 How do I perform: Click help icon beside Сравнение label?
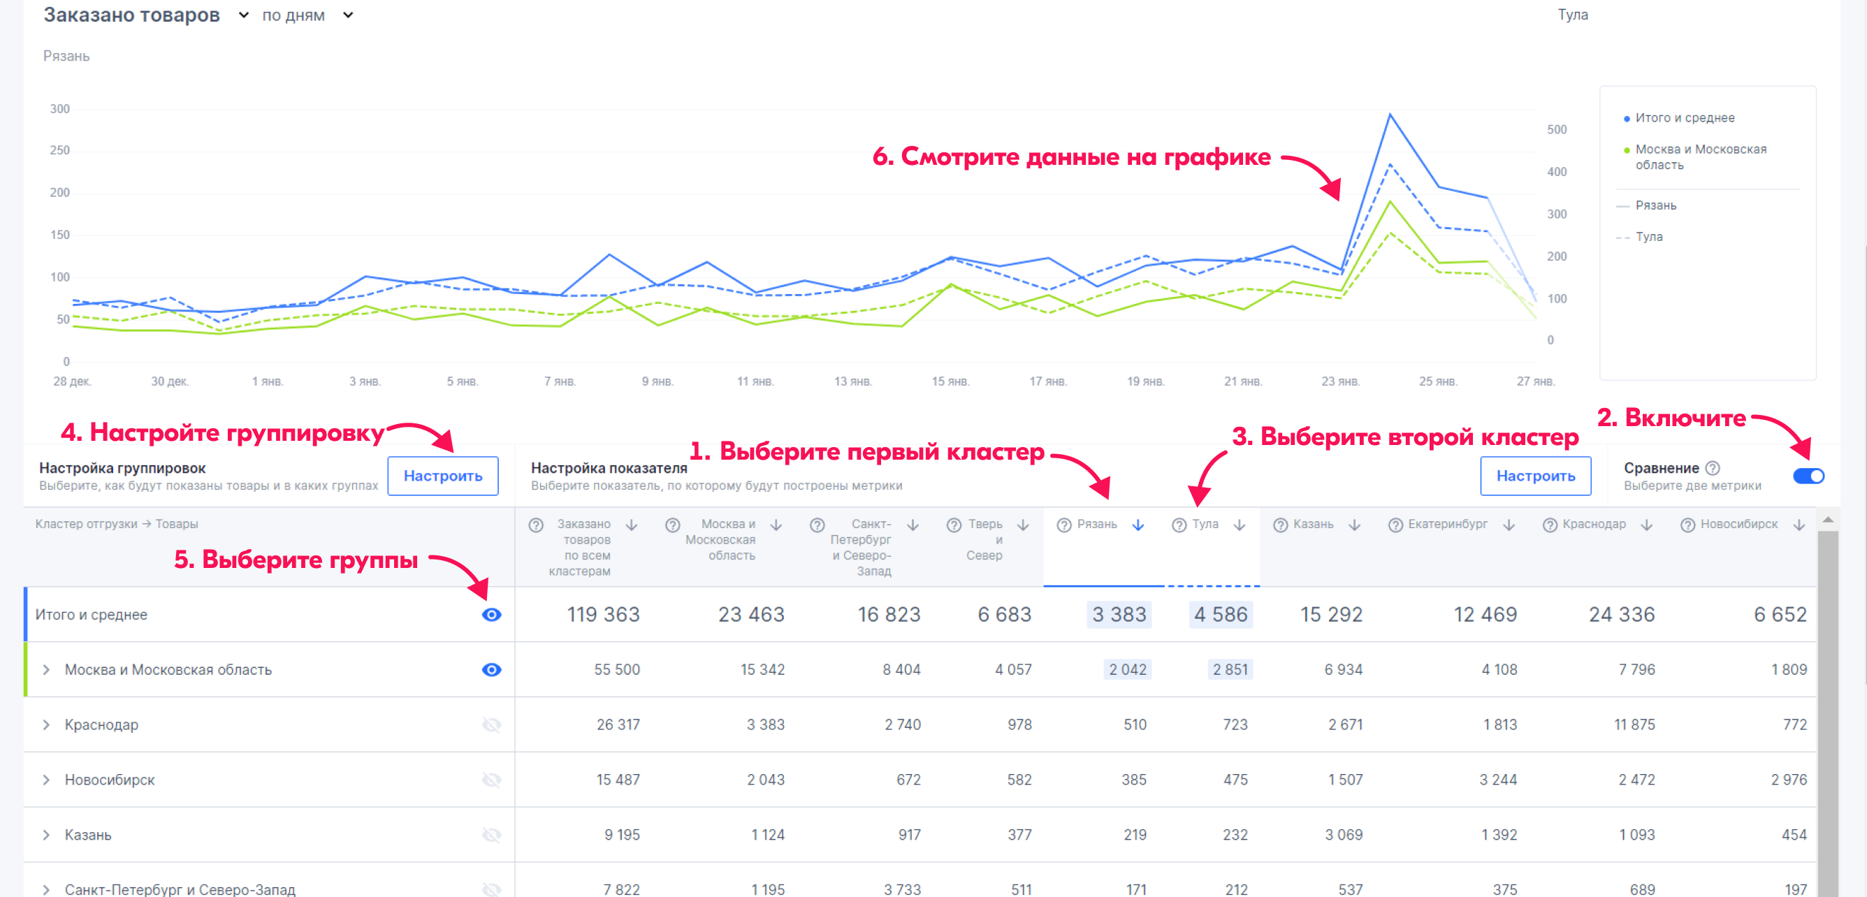[1713, 468]
